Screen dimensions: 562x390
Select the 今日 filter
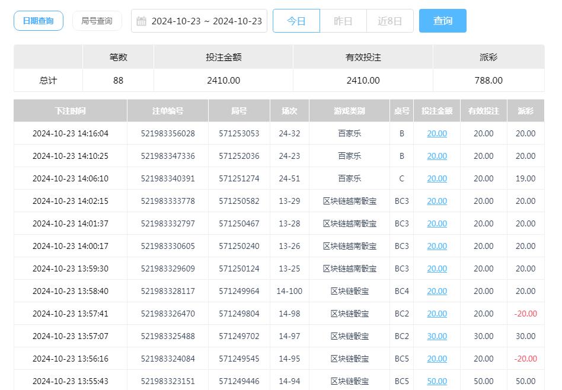coord(296,20)
